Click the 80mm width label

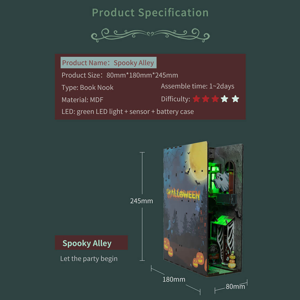(235, 286)
